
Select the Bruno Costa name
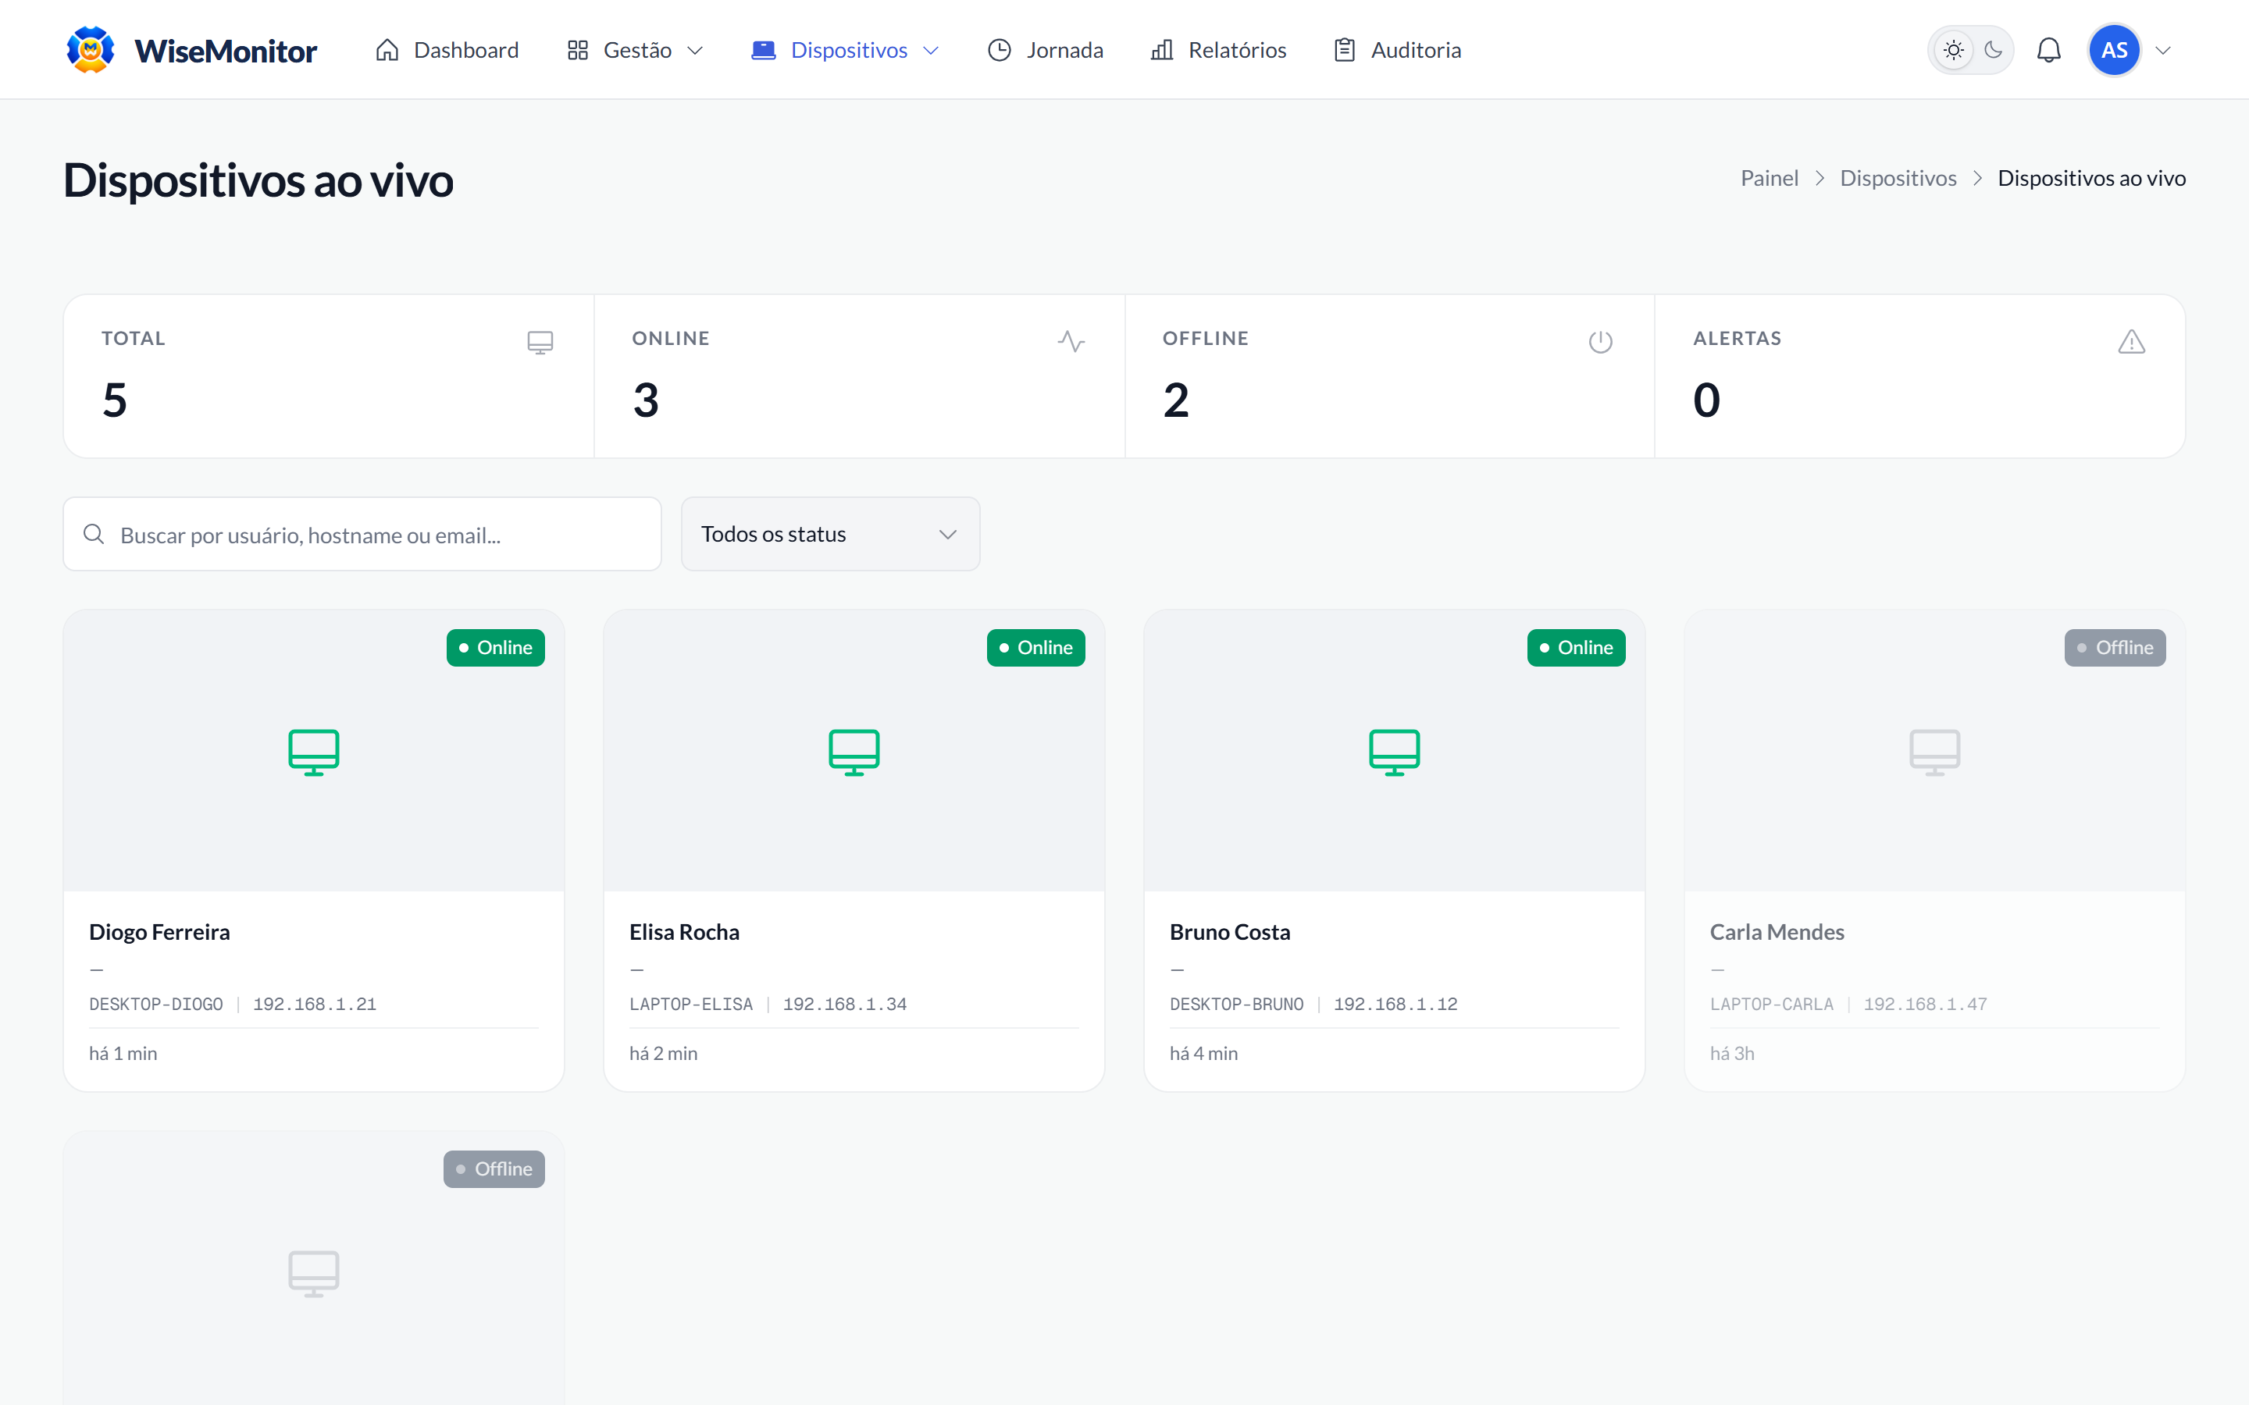1229,932
